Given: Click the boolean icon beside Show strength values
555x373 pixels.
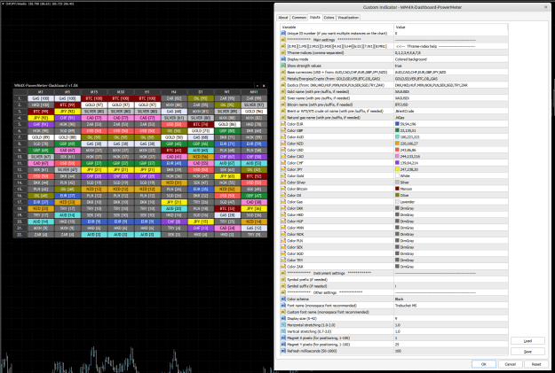Looking at the screenshot, I should [283, 66].
